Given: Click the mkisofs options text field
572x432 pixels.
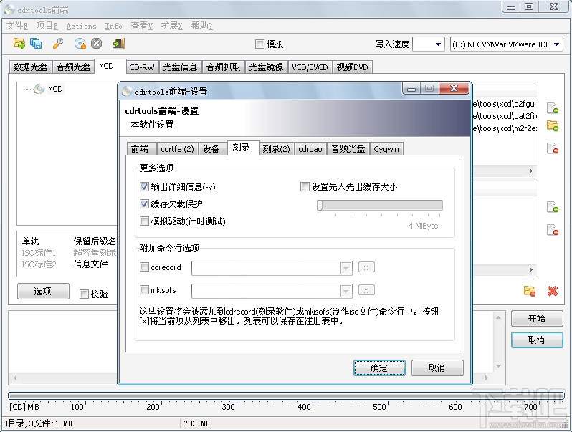Looking at the screenshot, I should (x=267, y=292).
